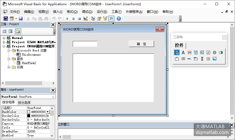Expand the 引用 folder node
This screenshot has height=140, width=235.
coord(9,67)
